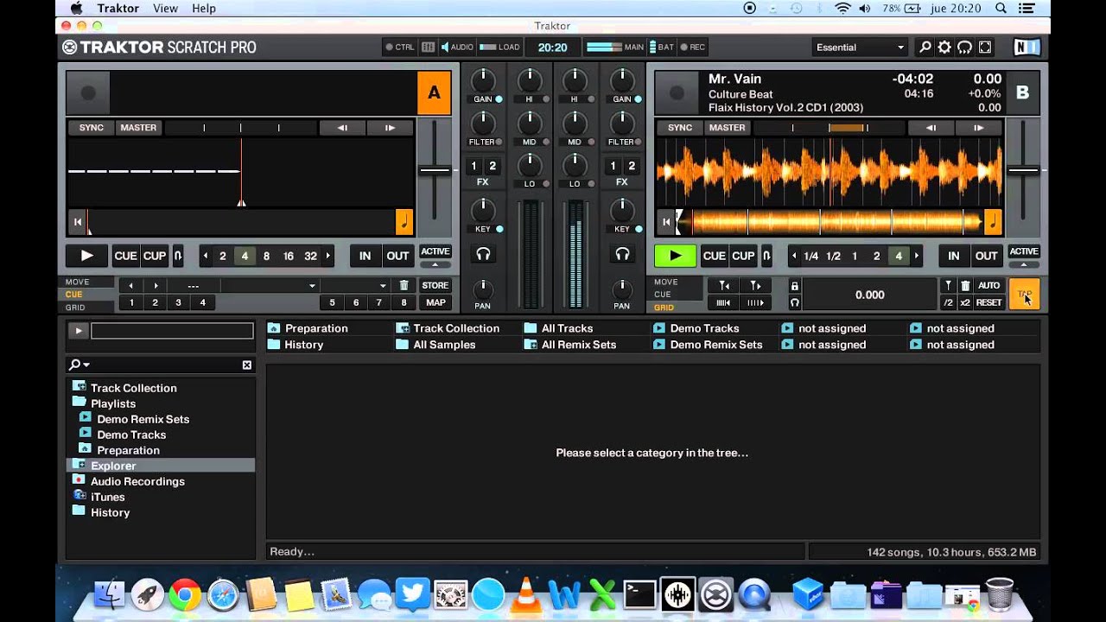Image resolution: width=1106 pixels, height=622 pixels.
Task: Open the cue name dropdown on Deck A
Action: 312,286
